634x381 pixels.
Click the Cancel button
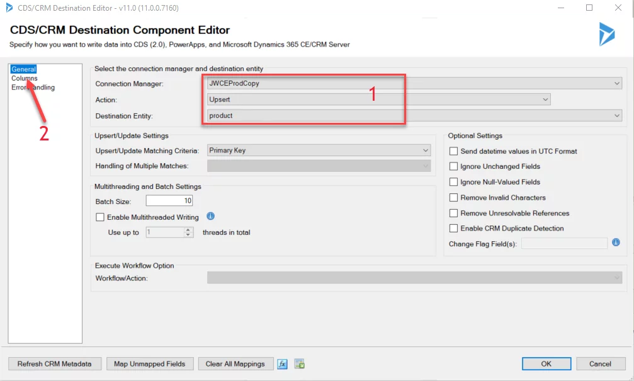[x=601, y=364]
